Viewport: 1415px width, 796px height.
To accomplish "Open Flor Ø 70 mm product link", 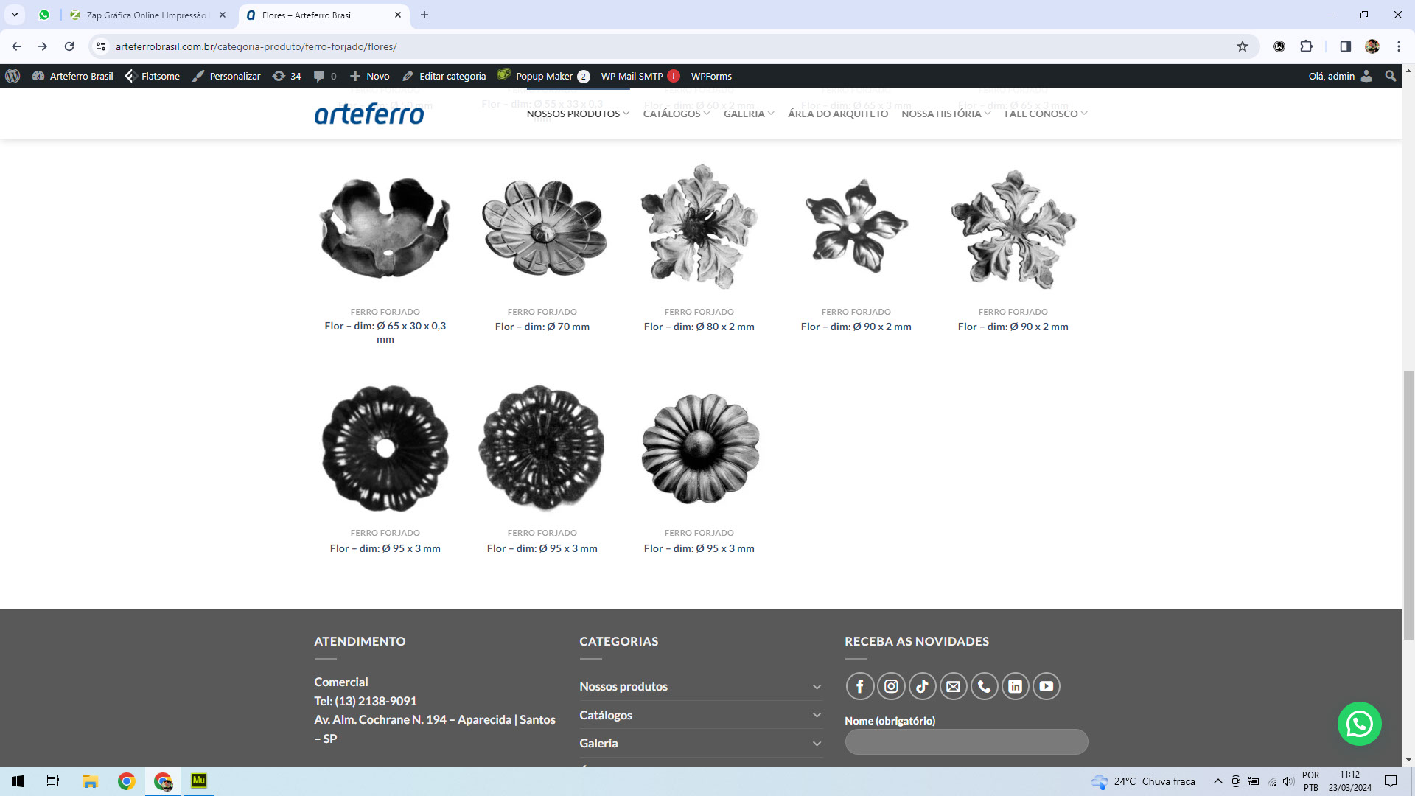I will pyautogui.click(x=542, y=327).
